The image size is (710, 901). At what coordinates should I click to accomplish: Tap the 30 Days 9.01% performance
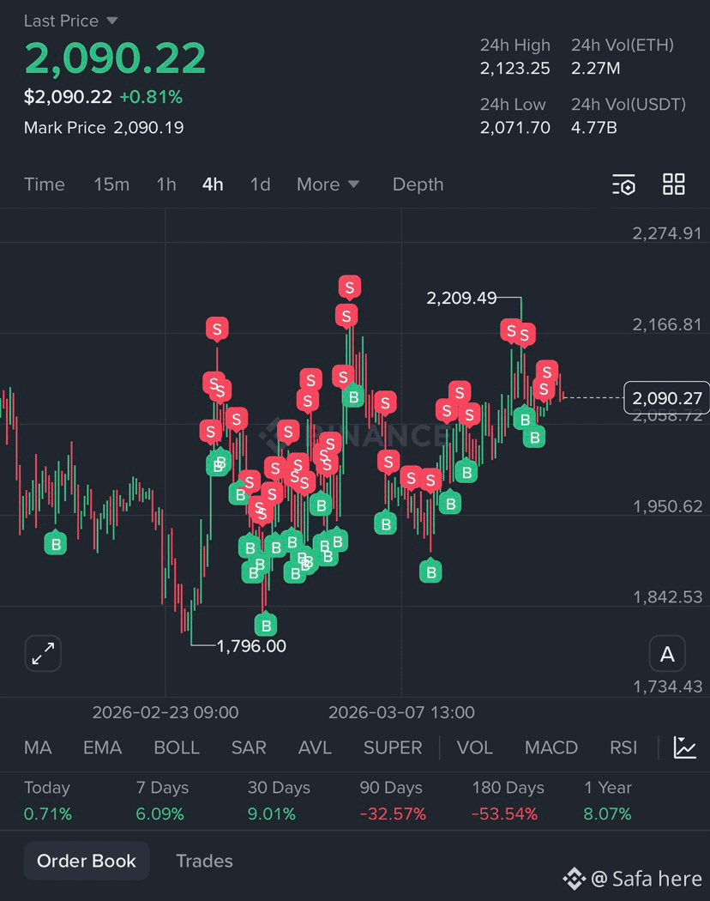pos(271,813)
